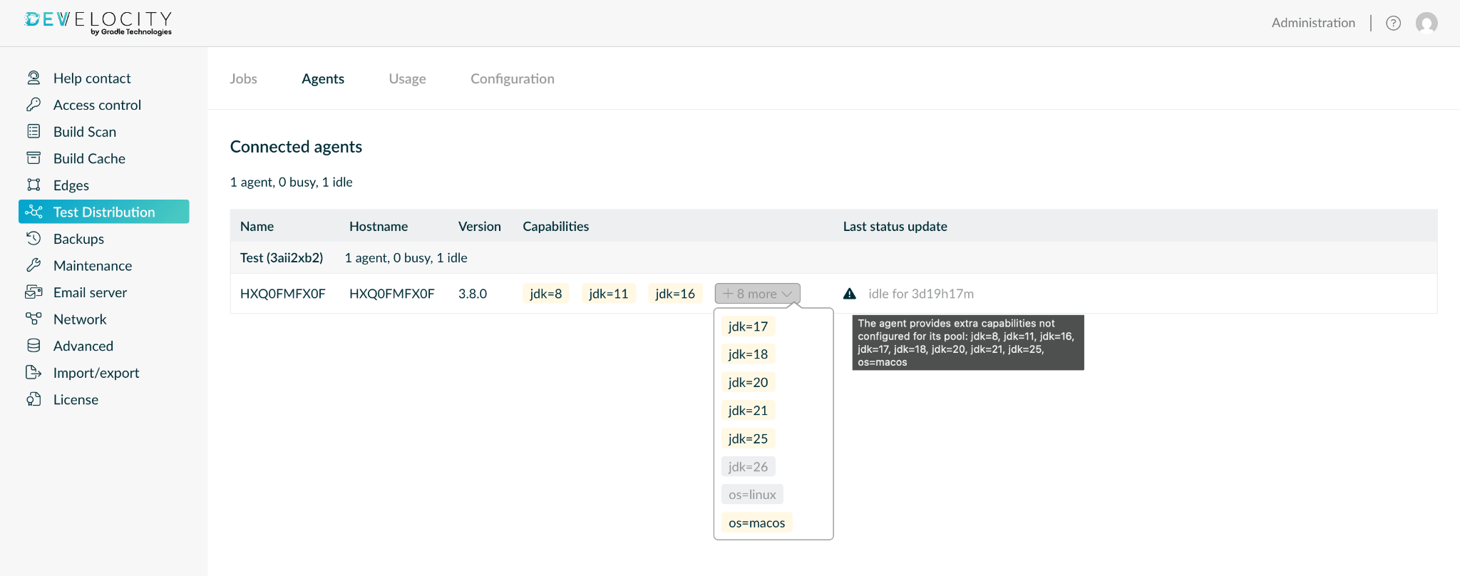Click the Build Scan list icon
Screen dimensions: 1460x576
pyautogui.click(x=34, y=131)
